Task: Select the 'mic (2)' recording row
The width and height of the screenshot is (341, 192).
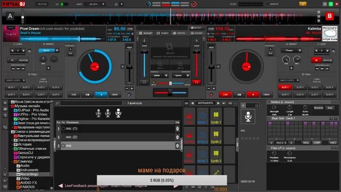Action: tap(118, 137)
